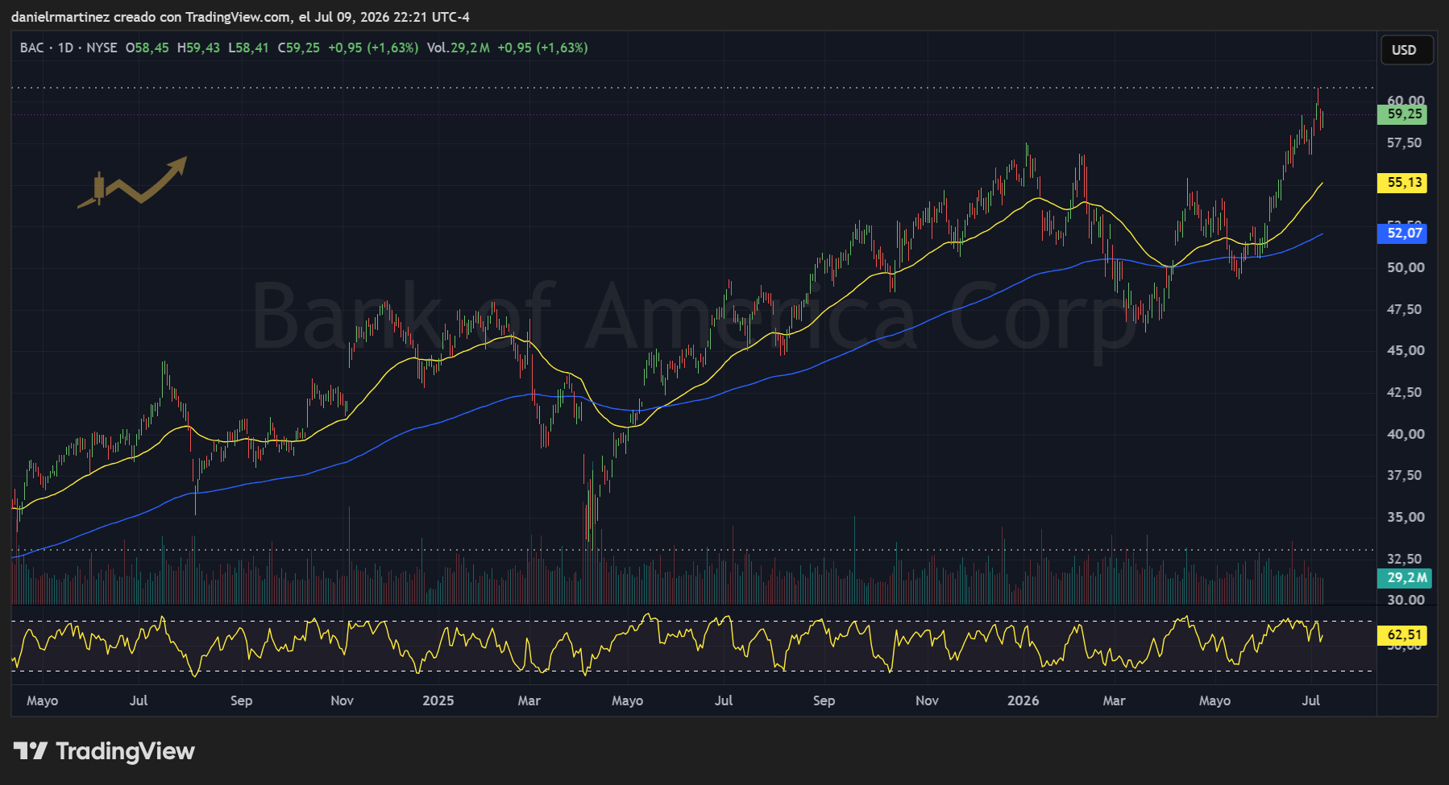The image size is (1449, 785).
Task: Click the green 59,25 last price tag
Action: click(x=1403, y=114)
